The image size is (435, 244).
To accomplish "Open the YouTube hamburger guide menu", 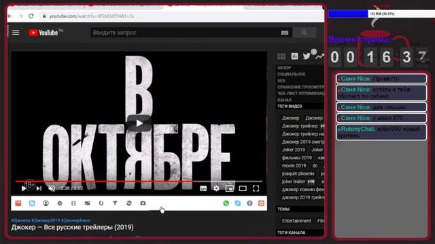I will 16,33.
